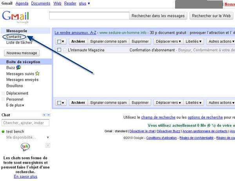Open top Autres actions dropdown
The width and height of the screenshot is (235, 181).
[x=221, y=42]
